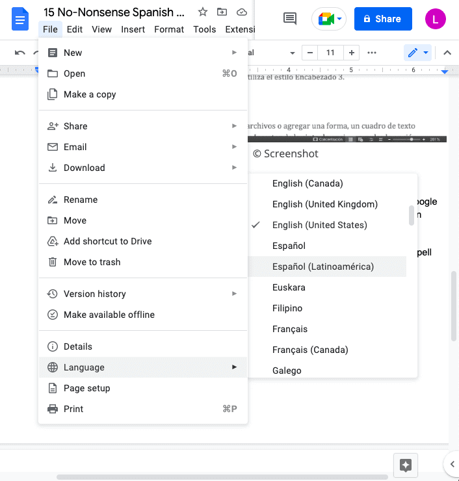Expand the Email submenu
Screen dimensions: 459x481
(143, 147)
